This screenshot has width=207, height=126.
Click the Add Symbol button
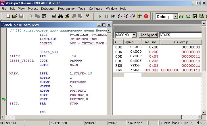(148, 35)
